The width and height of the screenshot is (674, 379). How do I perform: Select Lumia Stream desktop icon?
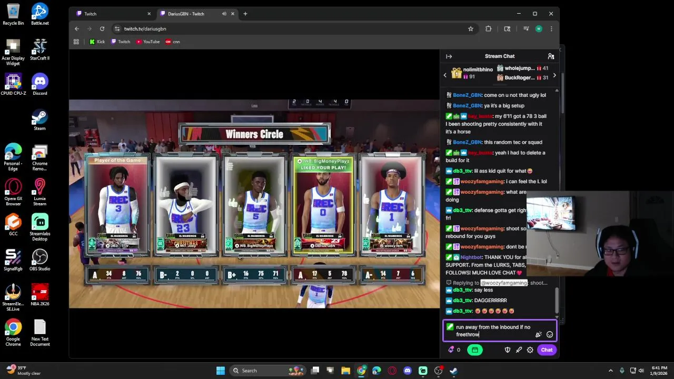(40, 193)
